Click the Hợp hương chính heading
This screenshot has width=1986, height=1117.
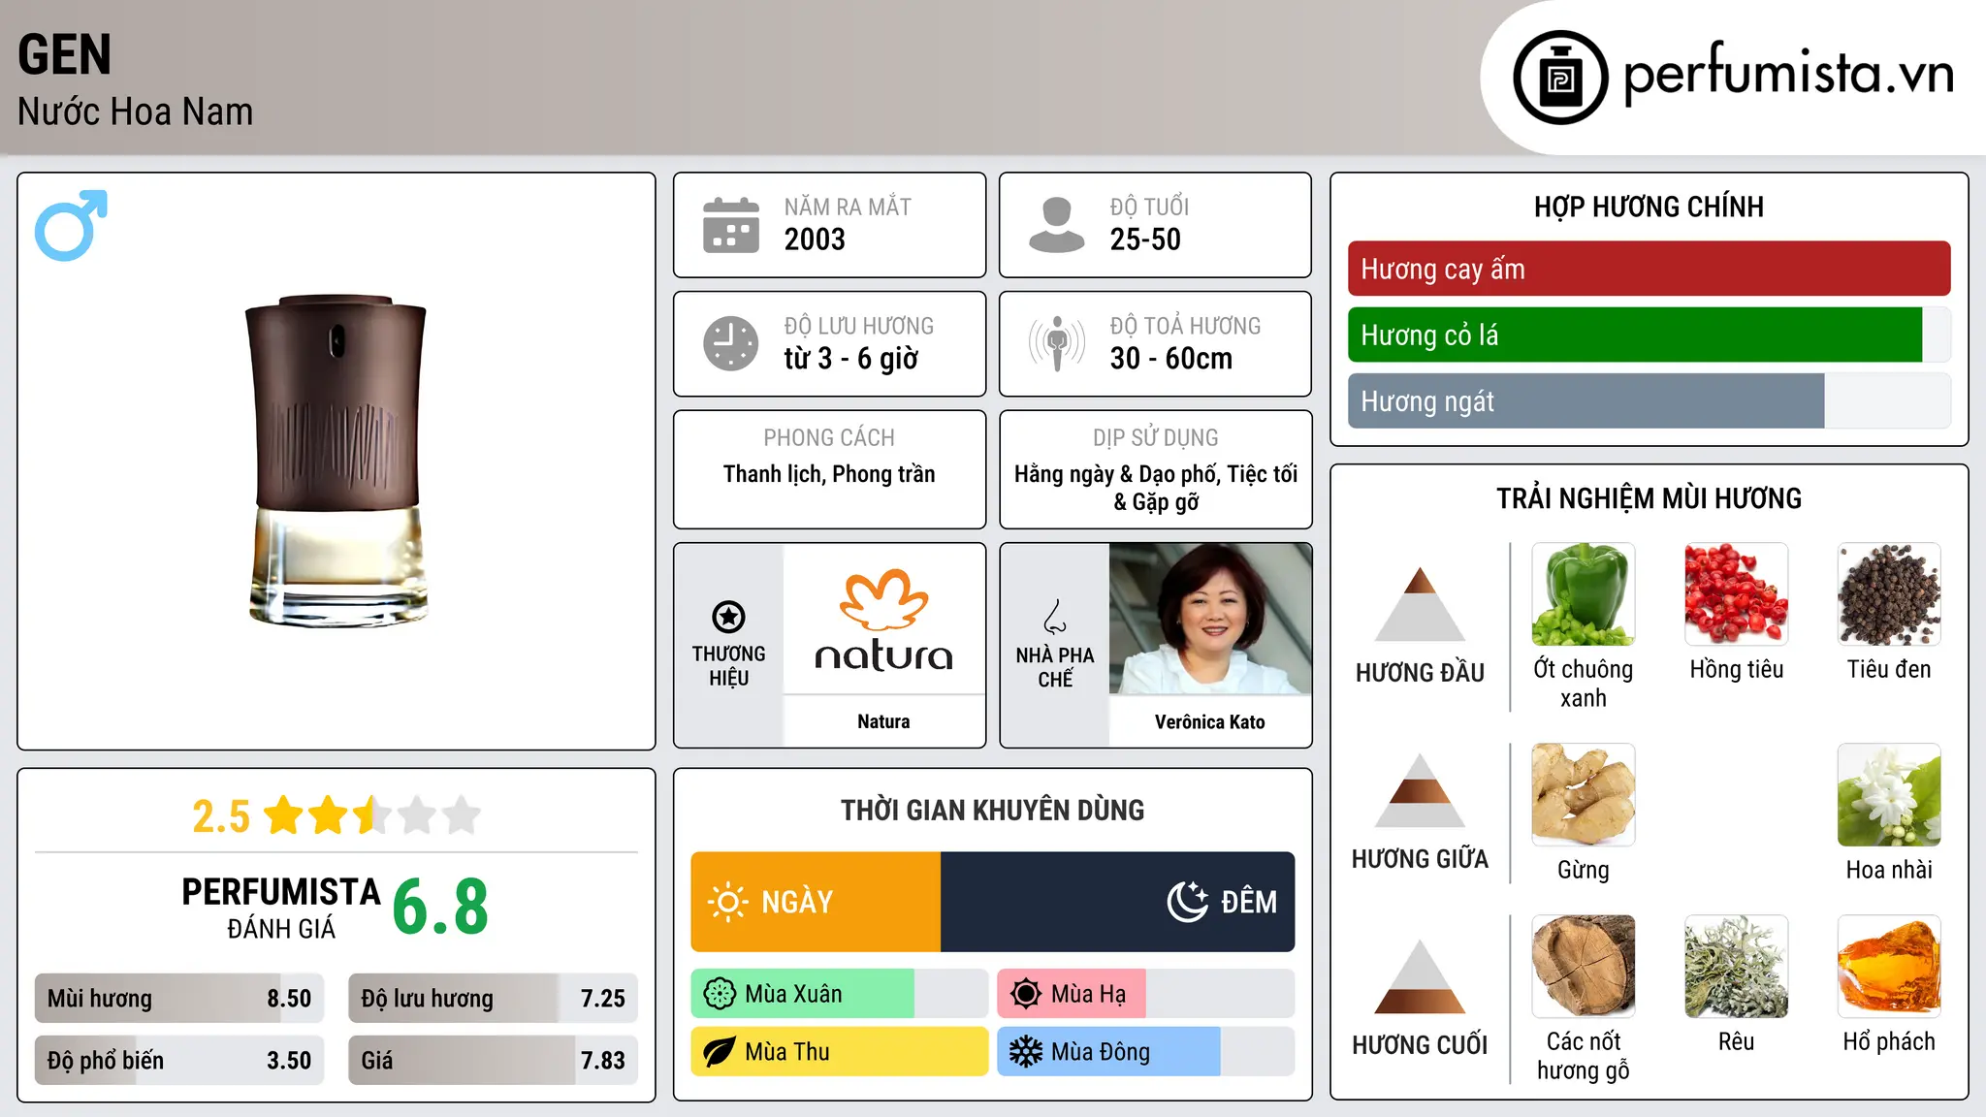click(x=1649, y=207)
